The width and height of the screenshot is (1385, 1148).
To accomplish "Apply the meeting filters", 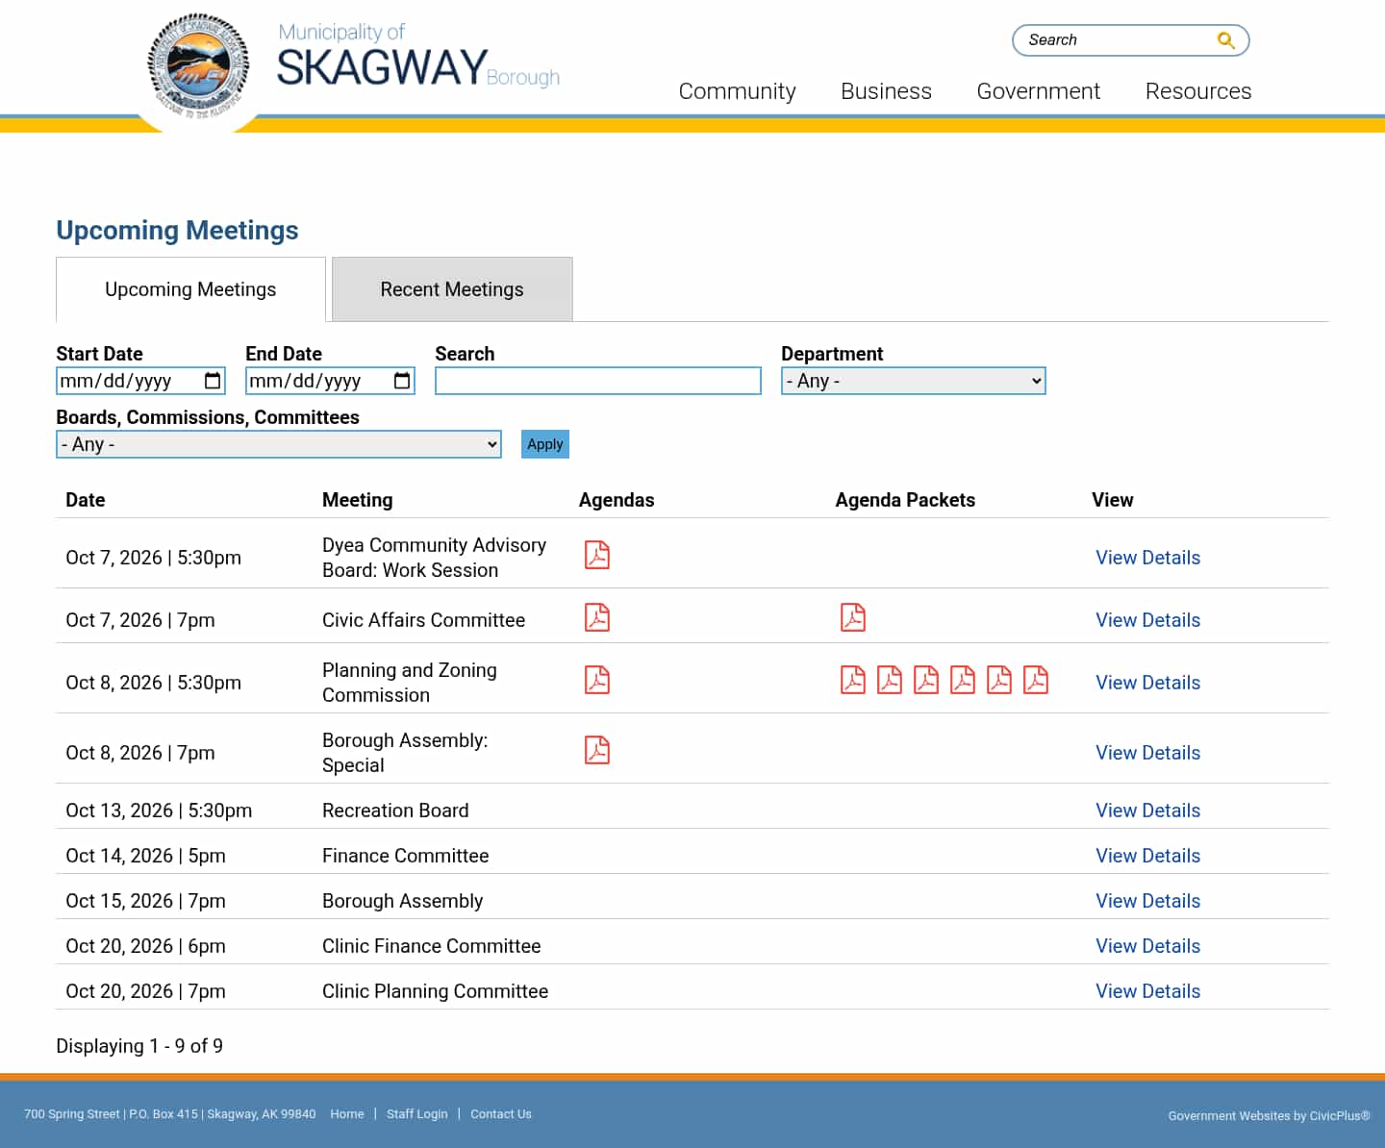I will pyautogui.click(x=545, y=444).
